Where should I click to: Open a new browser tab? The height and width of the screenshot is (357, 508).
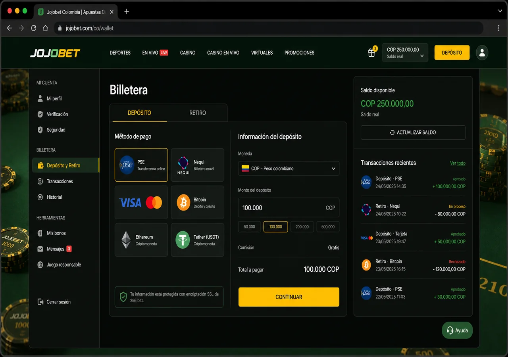[127, 12]
